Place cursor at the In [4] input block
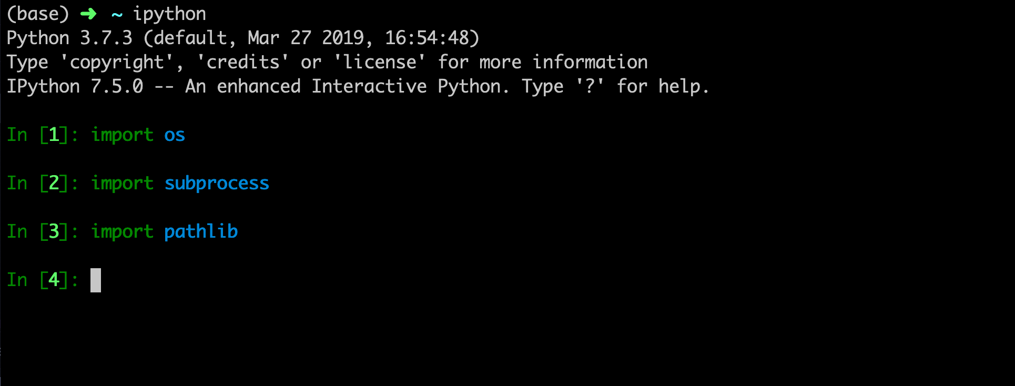Screen dimensions: 1015x386 pos(96,280)
